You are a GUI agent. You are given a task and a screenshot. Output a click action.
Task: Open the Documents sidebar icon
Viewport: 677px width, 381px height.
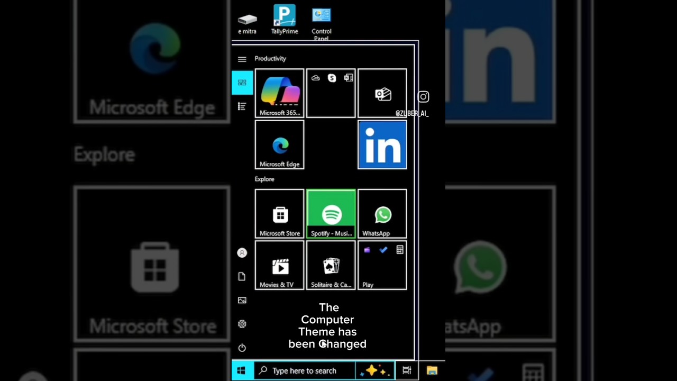click(242, 277)
